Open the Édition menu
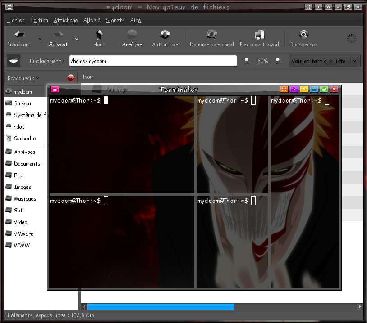 click(x=39, y=20)
